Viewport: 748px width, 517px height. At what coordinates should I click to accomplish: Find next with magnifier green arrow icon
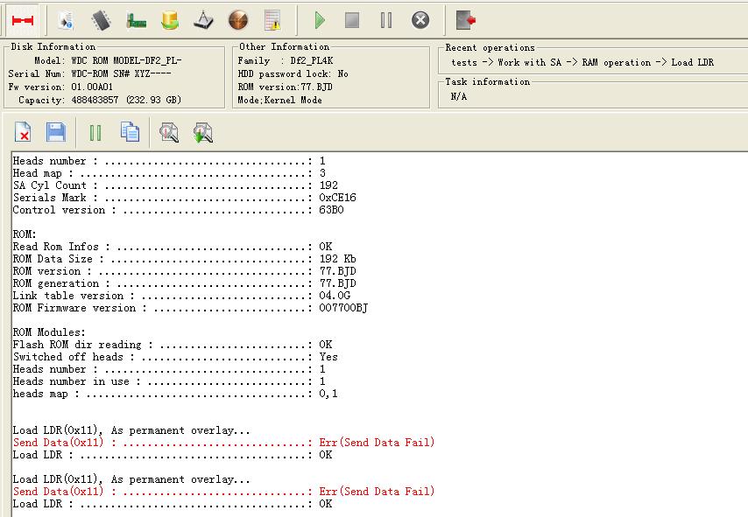click(x=202, y=132)
